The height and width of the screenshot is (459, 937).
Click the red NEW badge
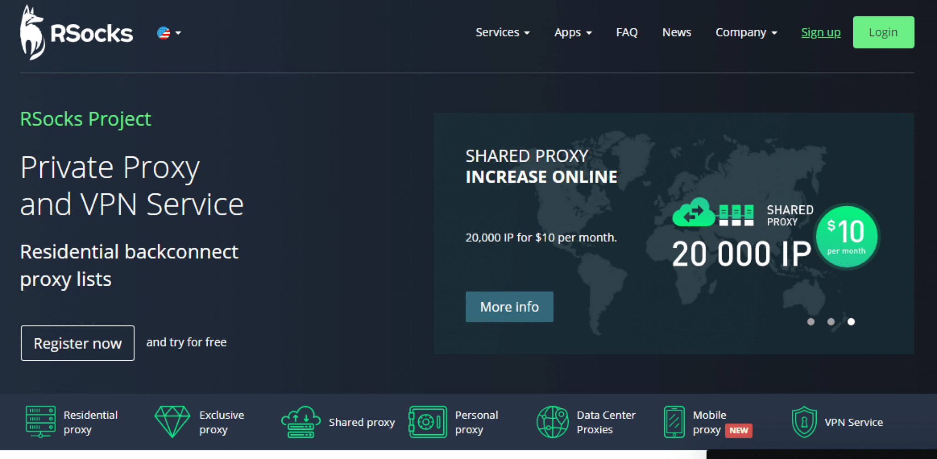click(738, 430)
